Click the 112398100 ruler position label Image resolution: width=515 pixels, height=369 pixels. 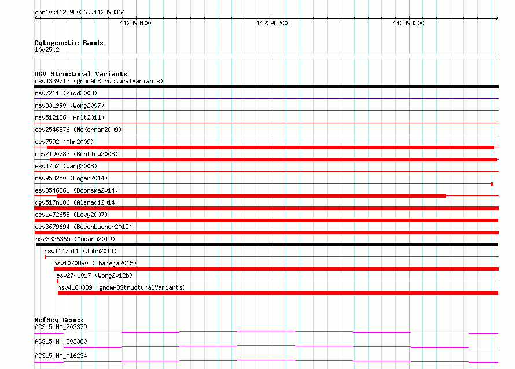pos(135,23)
